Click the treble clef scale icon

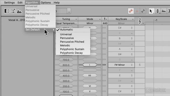click(140, 21)
